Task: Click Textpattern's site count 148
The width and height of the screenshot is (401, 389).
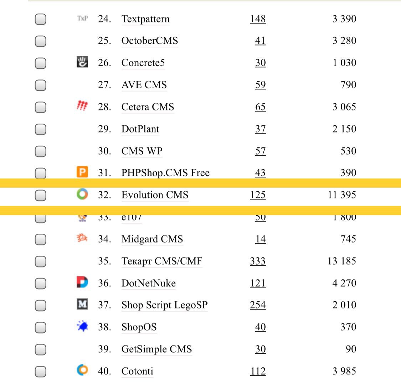Action: 258,19
